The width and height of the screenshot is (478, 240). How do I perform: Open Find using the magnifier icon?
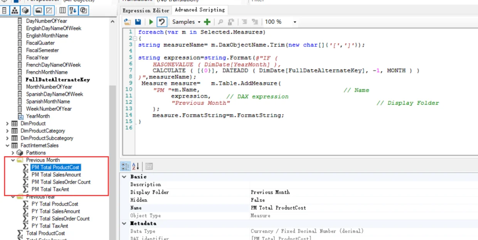click(x=220, y=22)
